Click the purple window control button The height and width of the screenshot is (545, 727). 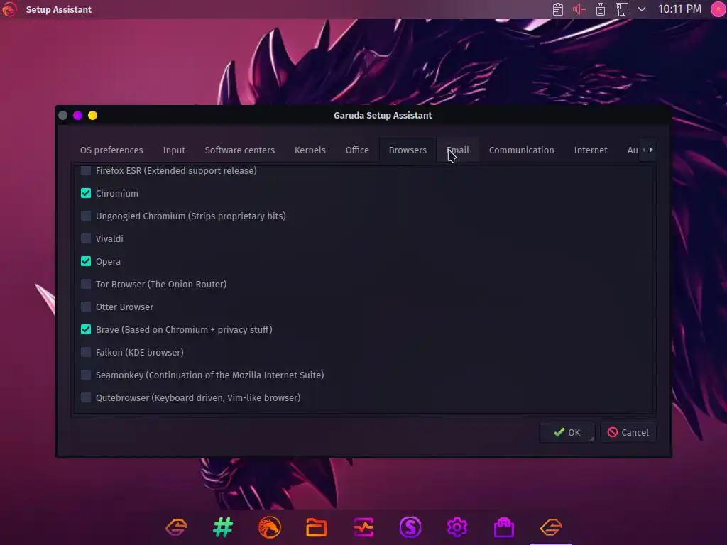pos(78,116)
